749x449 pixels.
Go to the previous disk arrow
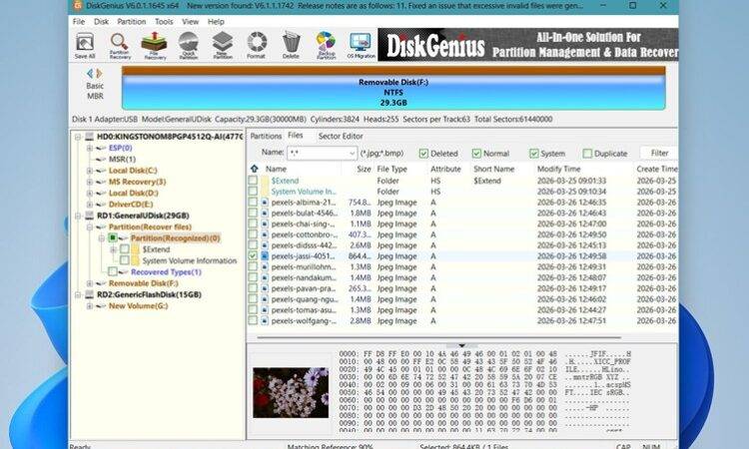(90, 74)
